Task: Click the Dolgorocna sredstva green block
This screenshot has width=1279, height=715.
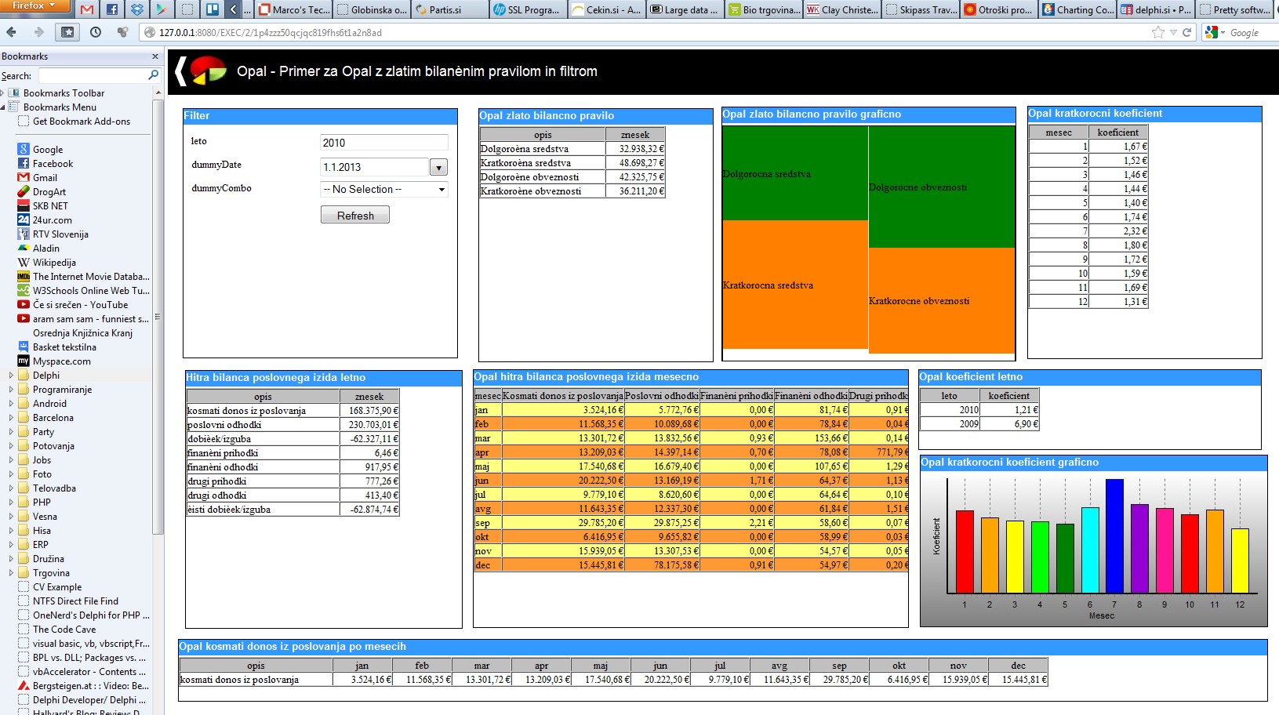Action: coord(795,173)
